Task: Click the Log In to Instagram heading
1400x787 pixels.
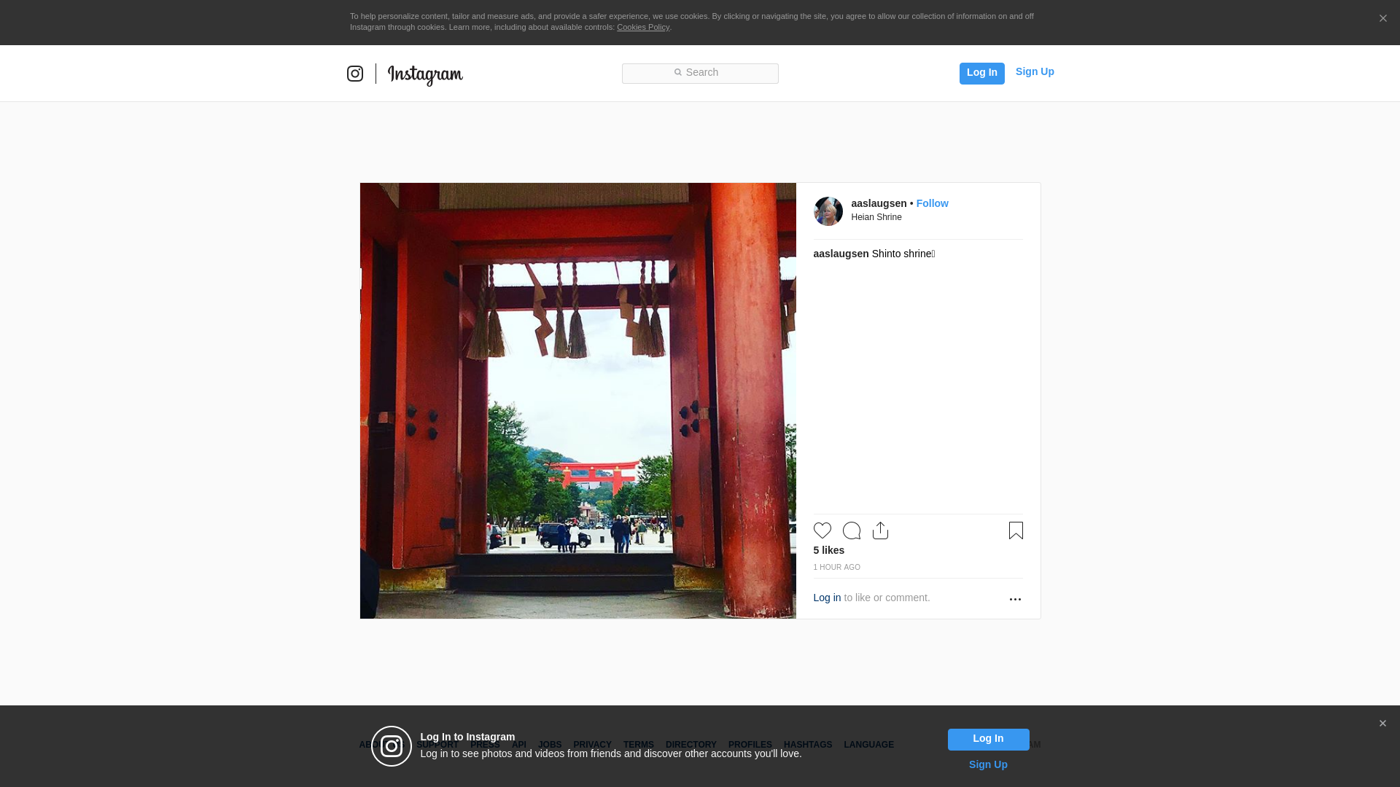Action: pos(467,737)
